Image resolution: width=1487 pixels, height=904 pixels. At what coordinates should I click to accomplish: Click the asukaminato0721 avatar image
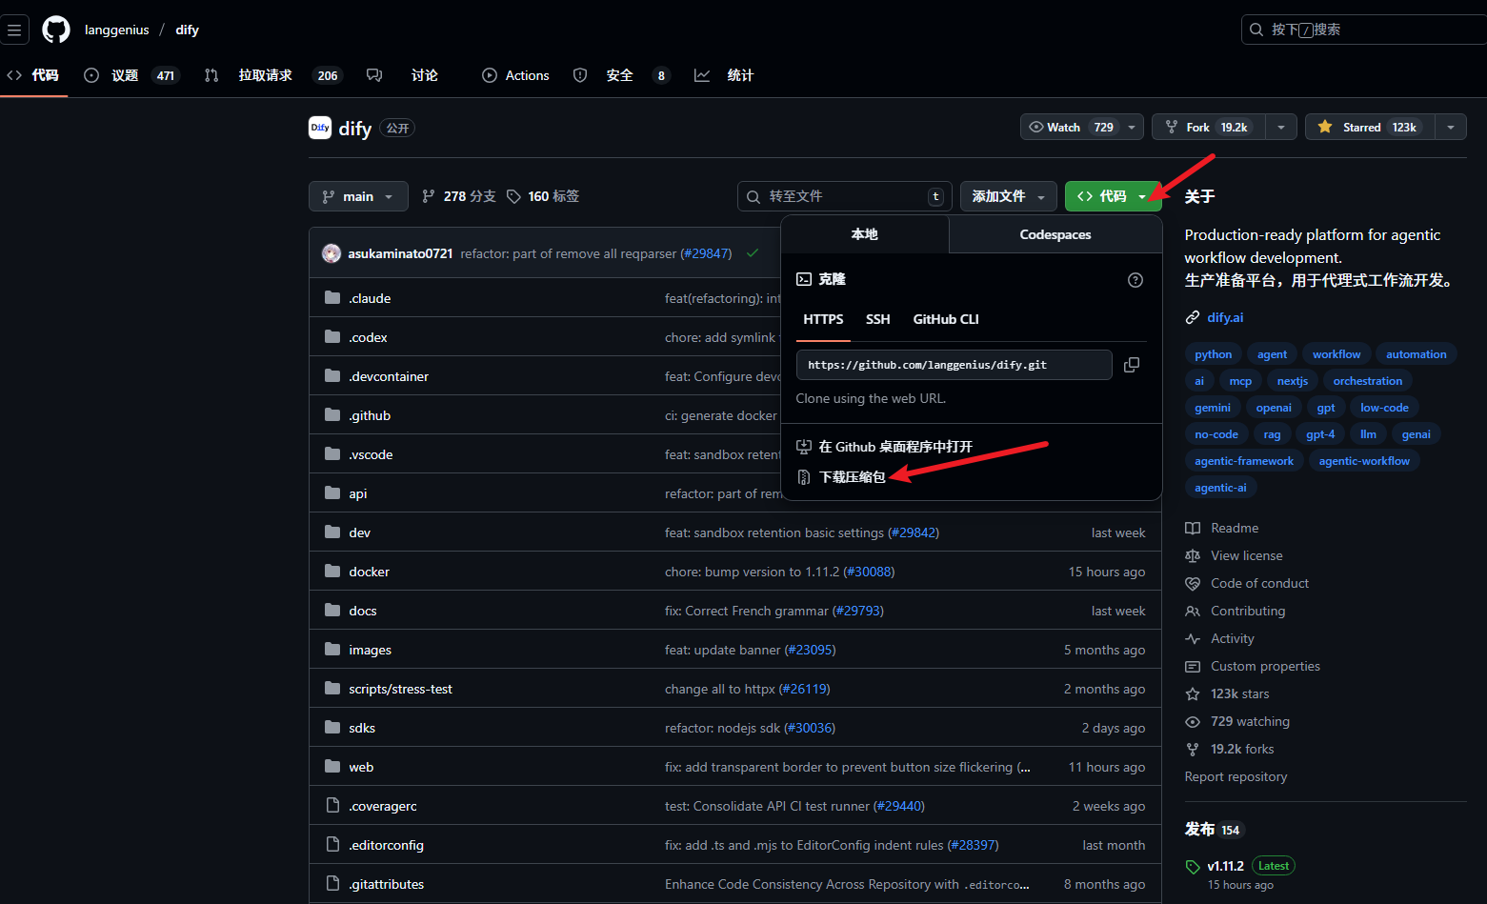click(332, 253)
